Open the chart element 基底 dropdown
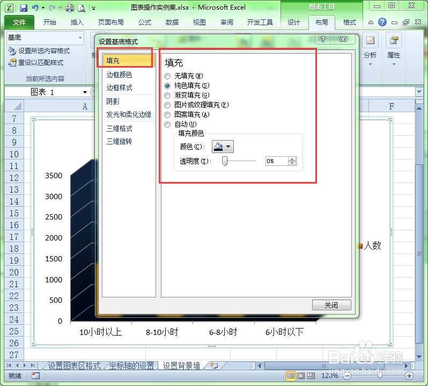428x386 pixels. (x=80, y=38)
